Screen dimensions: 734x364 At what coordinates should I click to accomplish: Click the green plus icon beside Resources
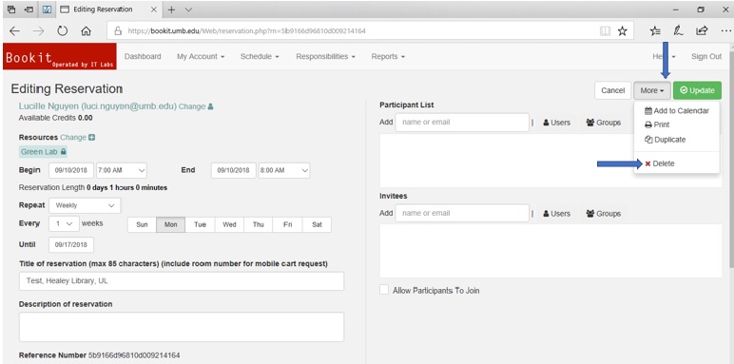pos(91,138)
